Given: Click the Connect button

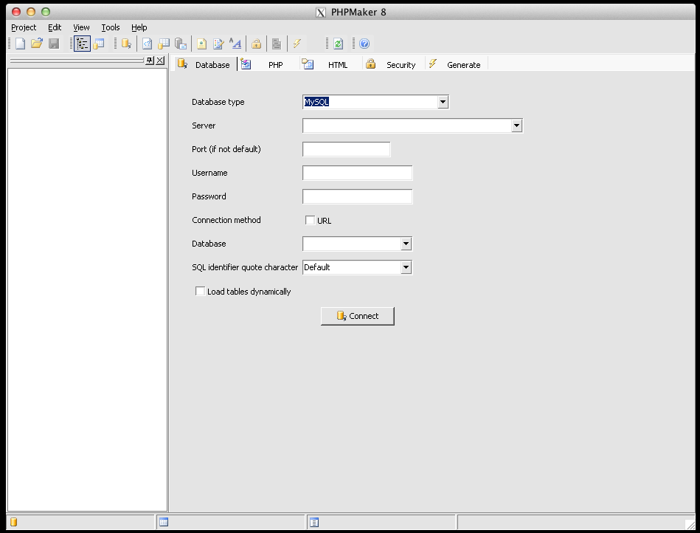Looking at the screenshot, I should pos(357,316).
